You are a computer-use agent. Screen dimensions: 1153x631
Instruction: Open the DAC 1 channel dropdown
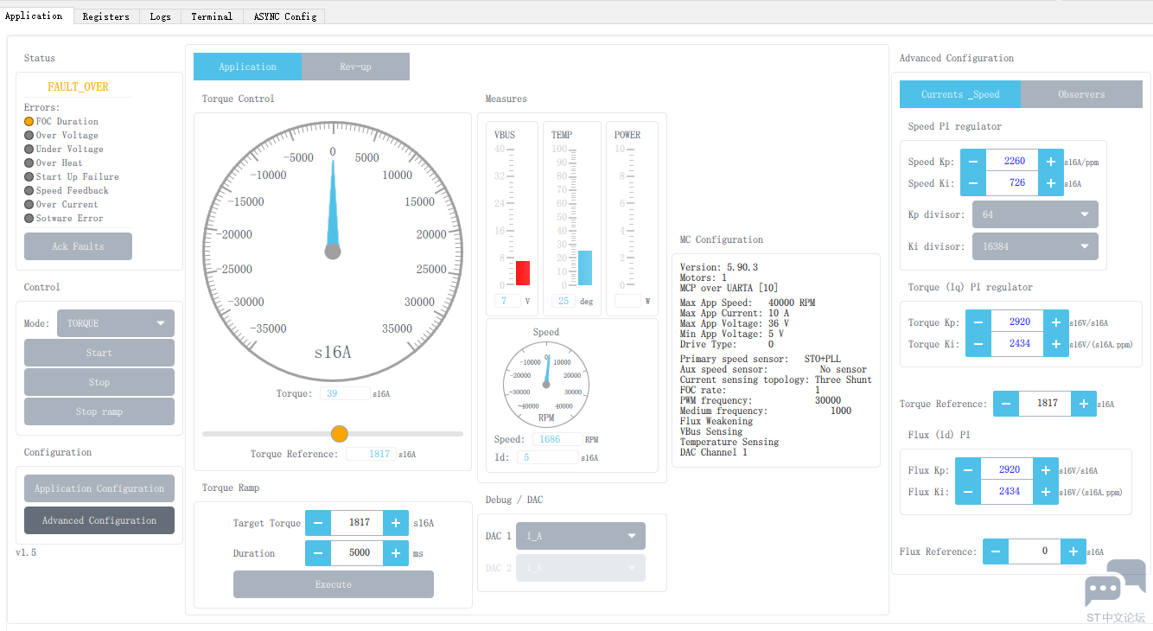[x=580, y=536]
